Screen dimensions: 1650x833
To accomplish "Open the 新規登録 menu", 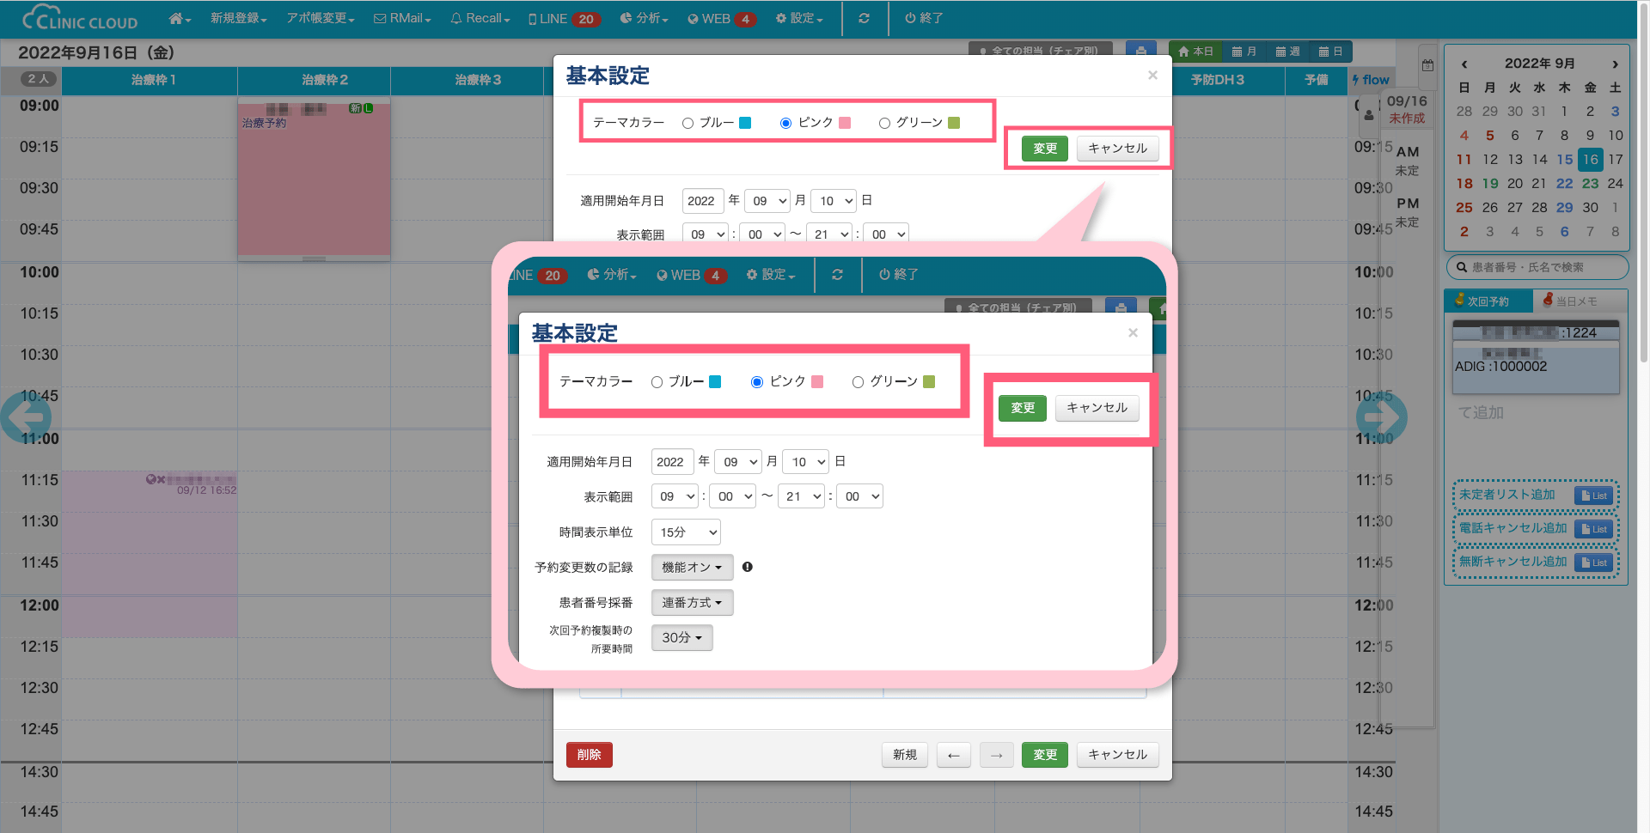I will coord(238,18).
